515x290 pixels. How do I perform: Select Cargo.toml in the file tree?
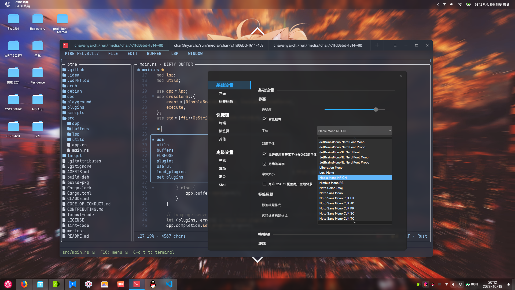click(x=79, y=193)
